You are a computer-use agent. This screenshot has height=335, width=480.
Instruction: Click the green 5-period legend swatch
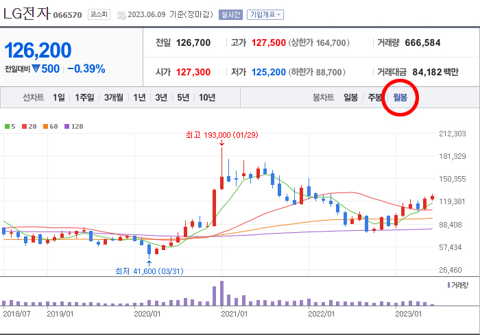[x=7, y=126]
